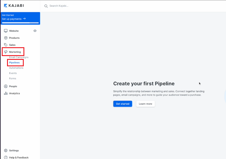226x159 pixels.
Task: Go to Events under Marketing
Action: point(13,73)
